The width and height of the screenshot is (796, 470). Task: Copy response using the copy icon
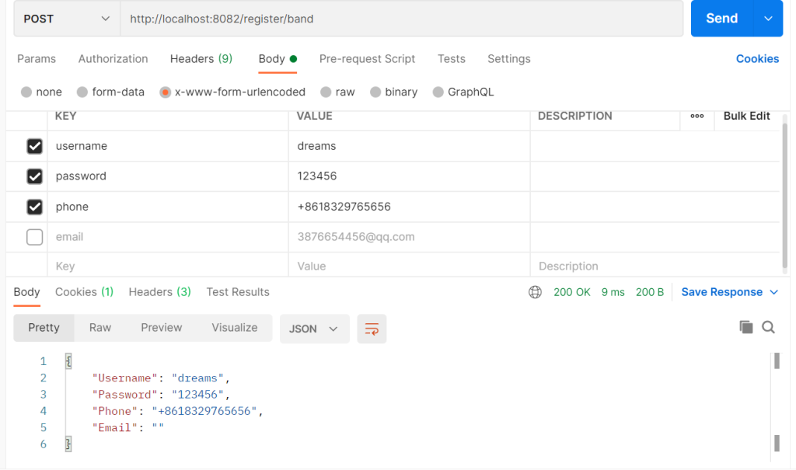(746, 327)
